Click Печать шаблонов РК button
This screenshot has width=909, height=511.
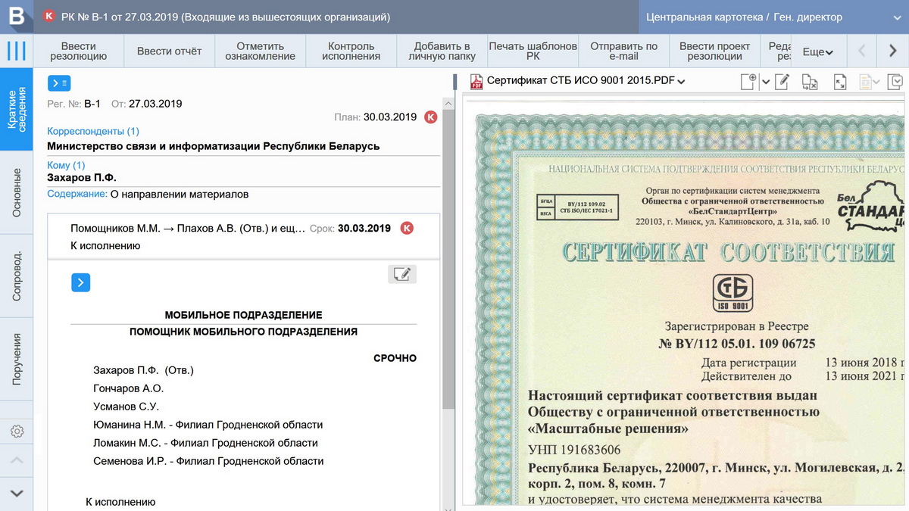click(x=533, y=51)
